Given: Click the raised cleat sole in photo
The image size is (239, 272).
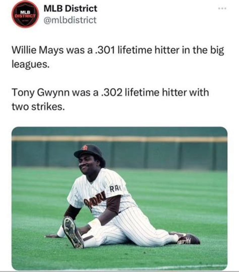Looking at the screenshot, I should pos(73,232).
